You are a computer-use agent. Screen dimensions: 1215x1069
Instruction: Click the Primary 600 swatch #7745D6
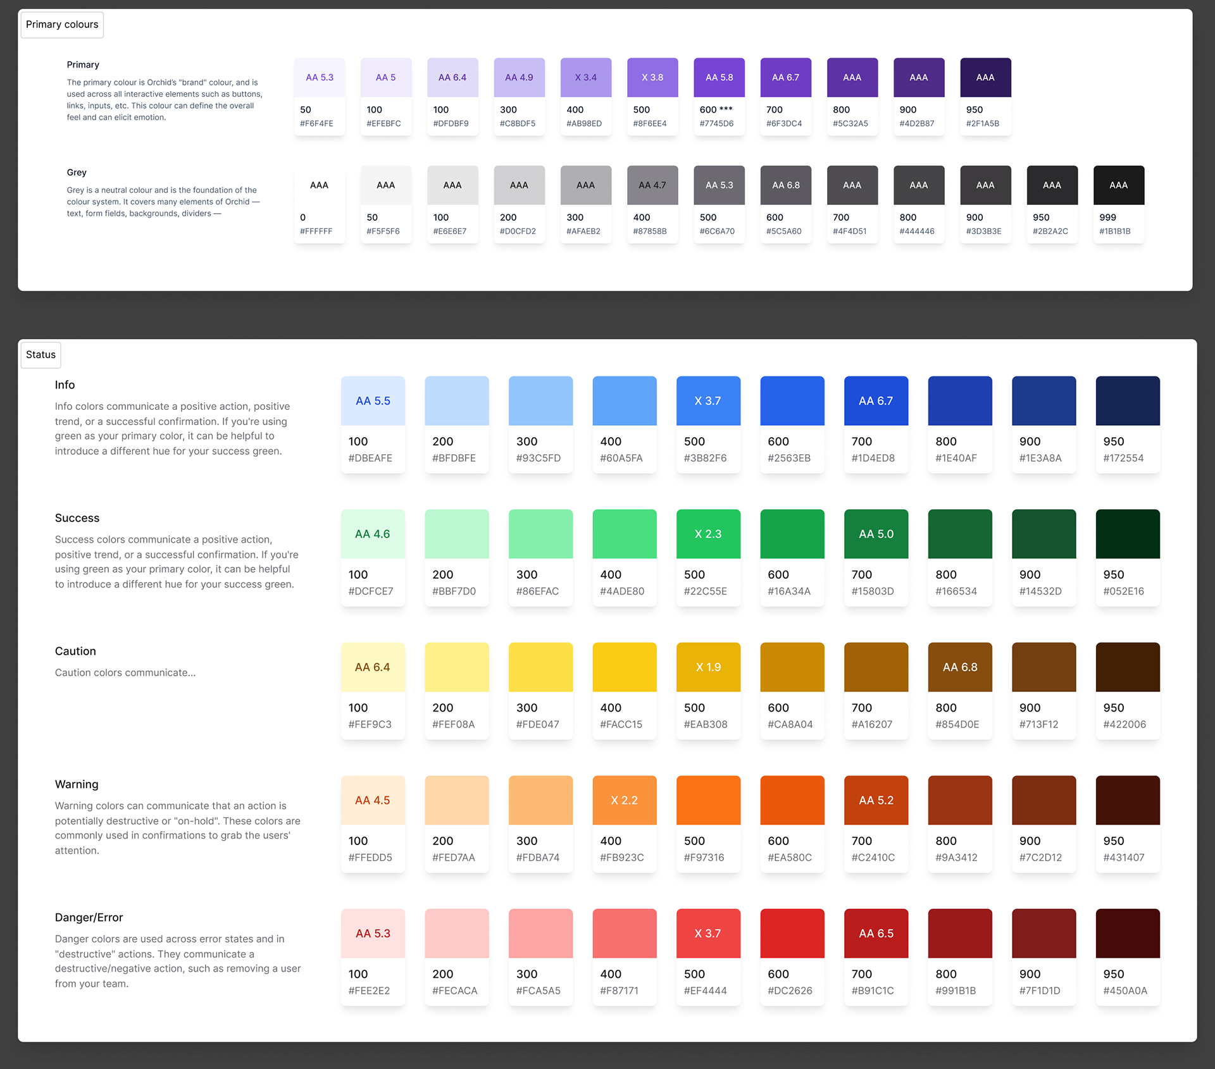(719, 78)
